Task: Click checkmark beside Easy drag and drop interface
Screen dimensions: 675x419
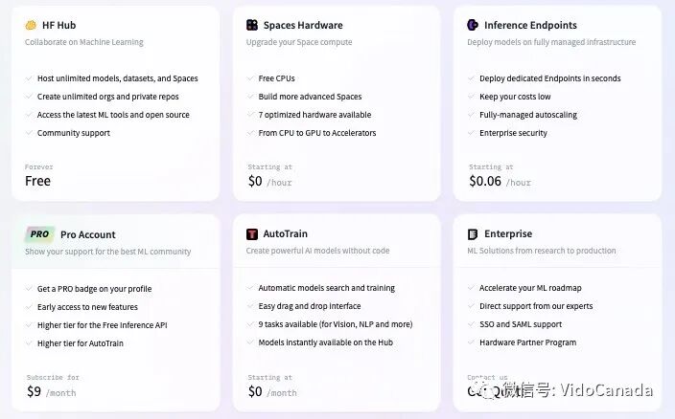Action: (x=249, y=306)
